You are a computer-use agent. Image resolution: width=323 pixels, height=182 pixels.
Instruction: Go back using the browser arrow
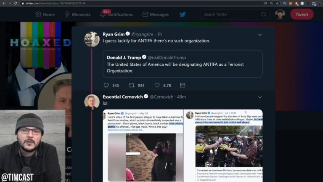(x=4, y=3)
